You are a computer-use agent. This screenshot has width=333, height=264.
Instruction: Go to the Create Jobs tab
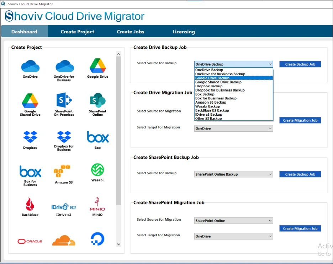coord(131,32)
